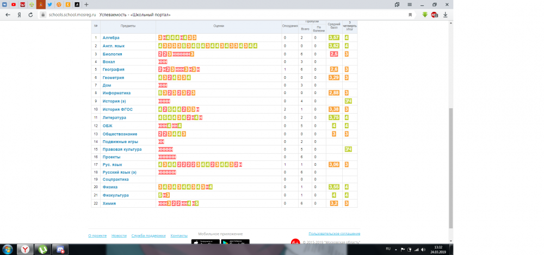
Task: Click the browser back arrow
Action: [x=8, y=15]
